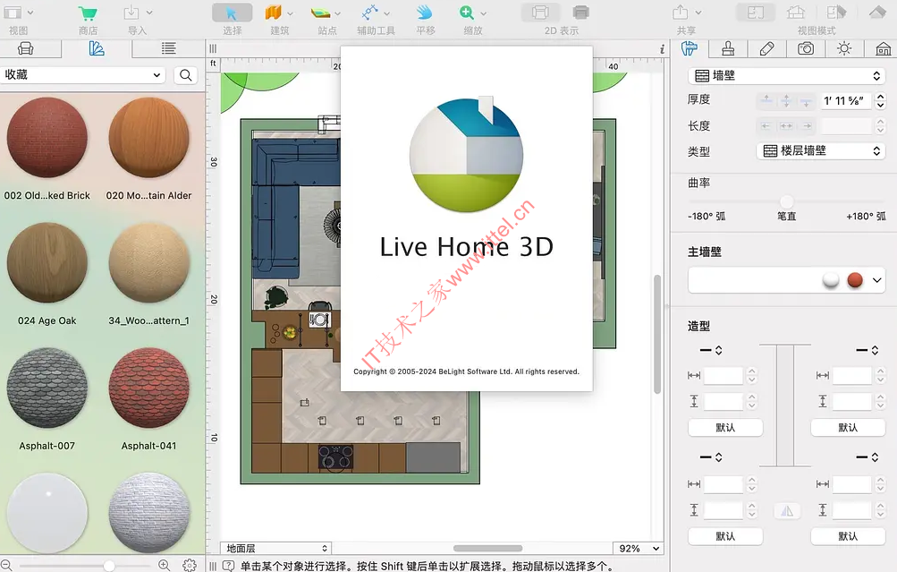Expand the 收藏 category dropdown
The height and width of the screenshot is (572, 897).
pos(83,75)
